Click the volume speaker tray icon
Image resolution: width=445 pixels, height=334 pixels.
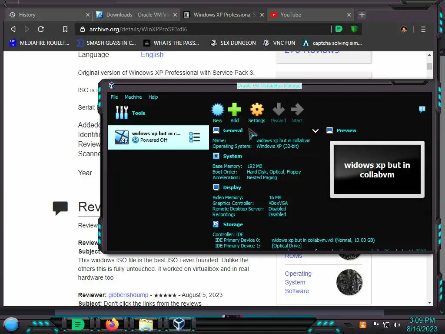tap(397, 324)
